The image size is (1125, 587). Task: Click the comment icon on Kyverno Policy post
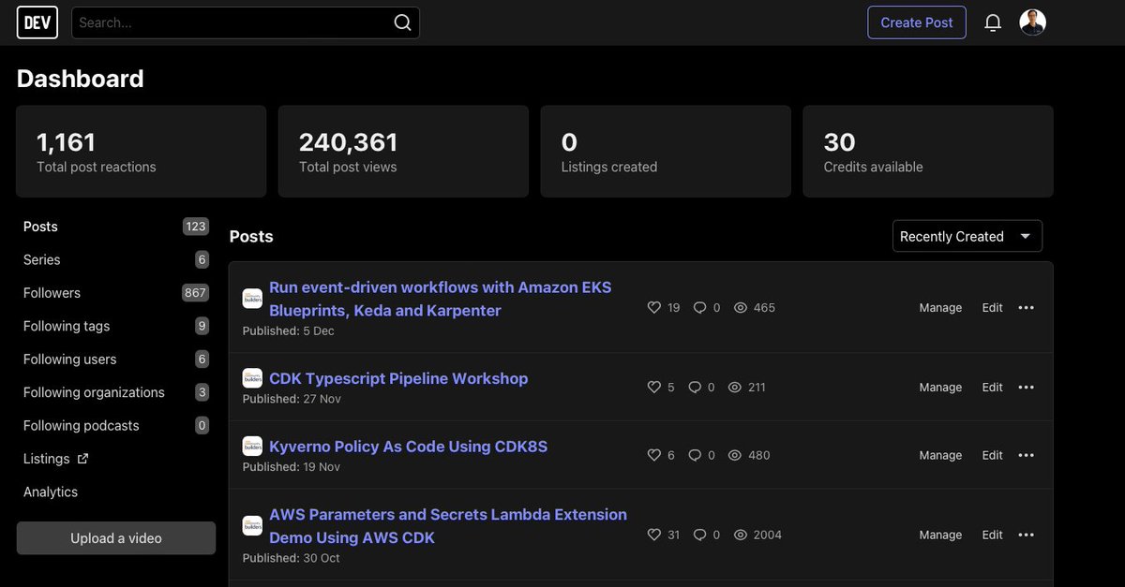tap(695, 455)
